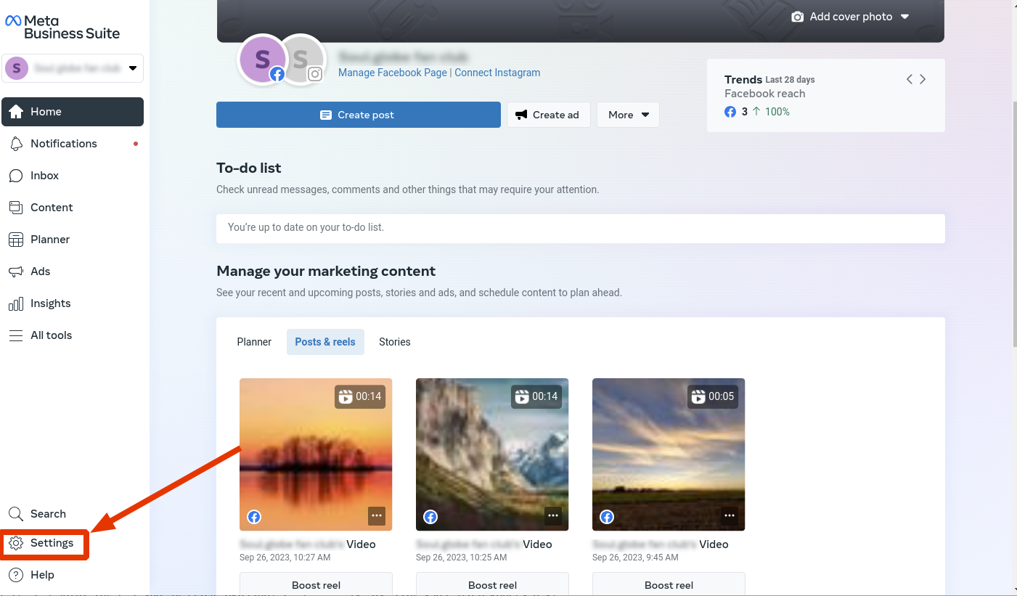Open the Inbox chat icon
The height and width of the screenshot is (596, 1017).
16,176
